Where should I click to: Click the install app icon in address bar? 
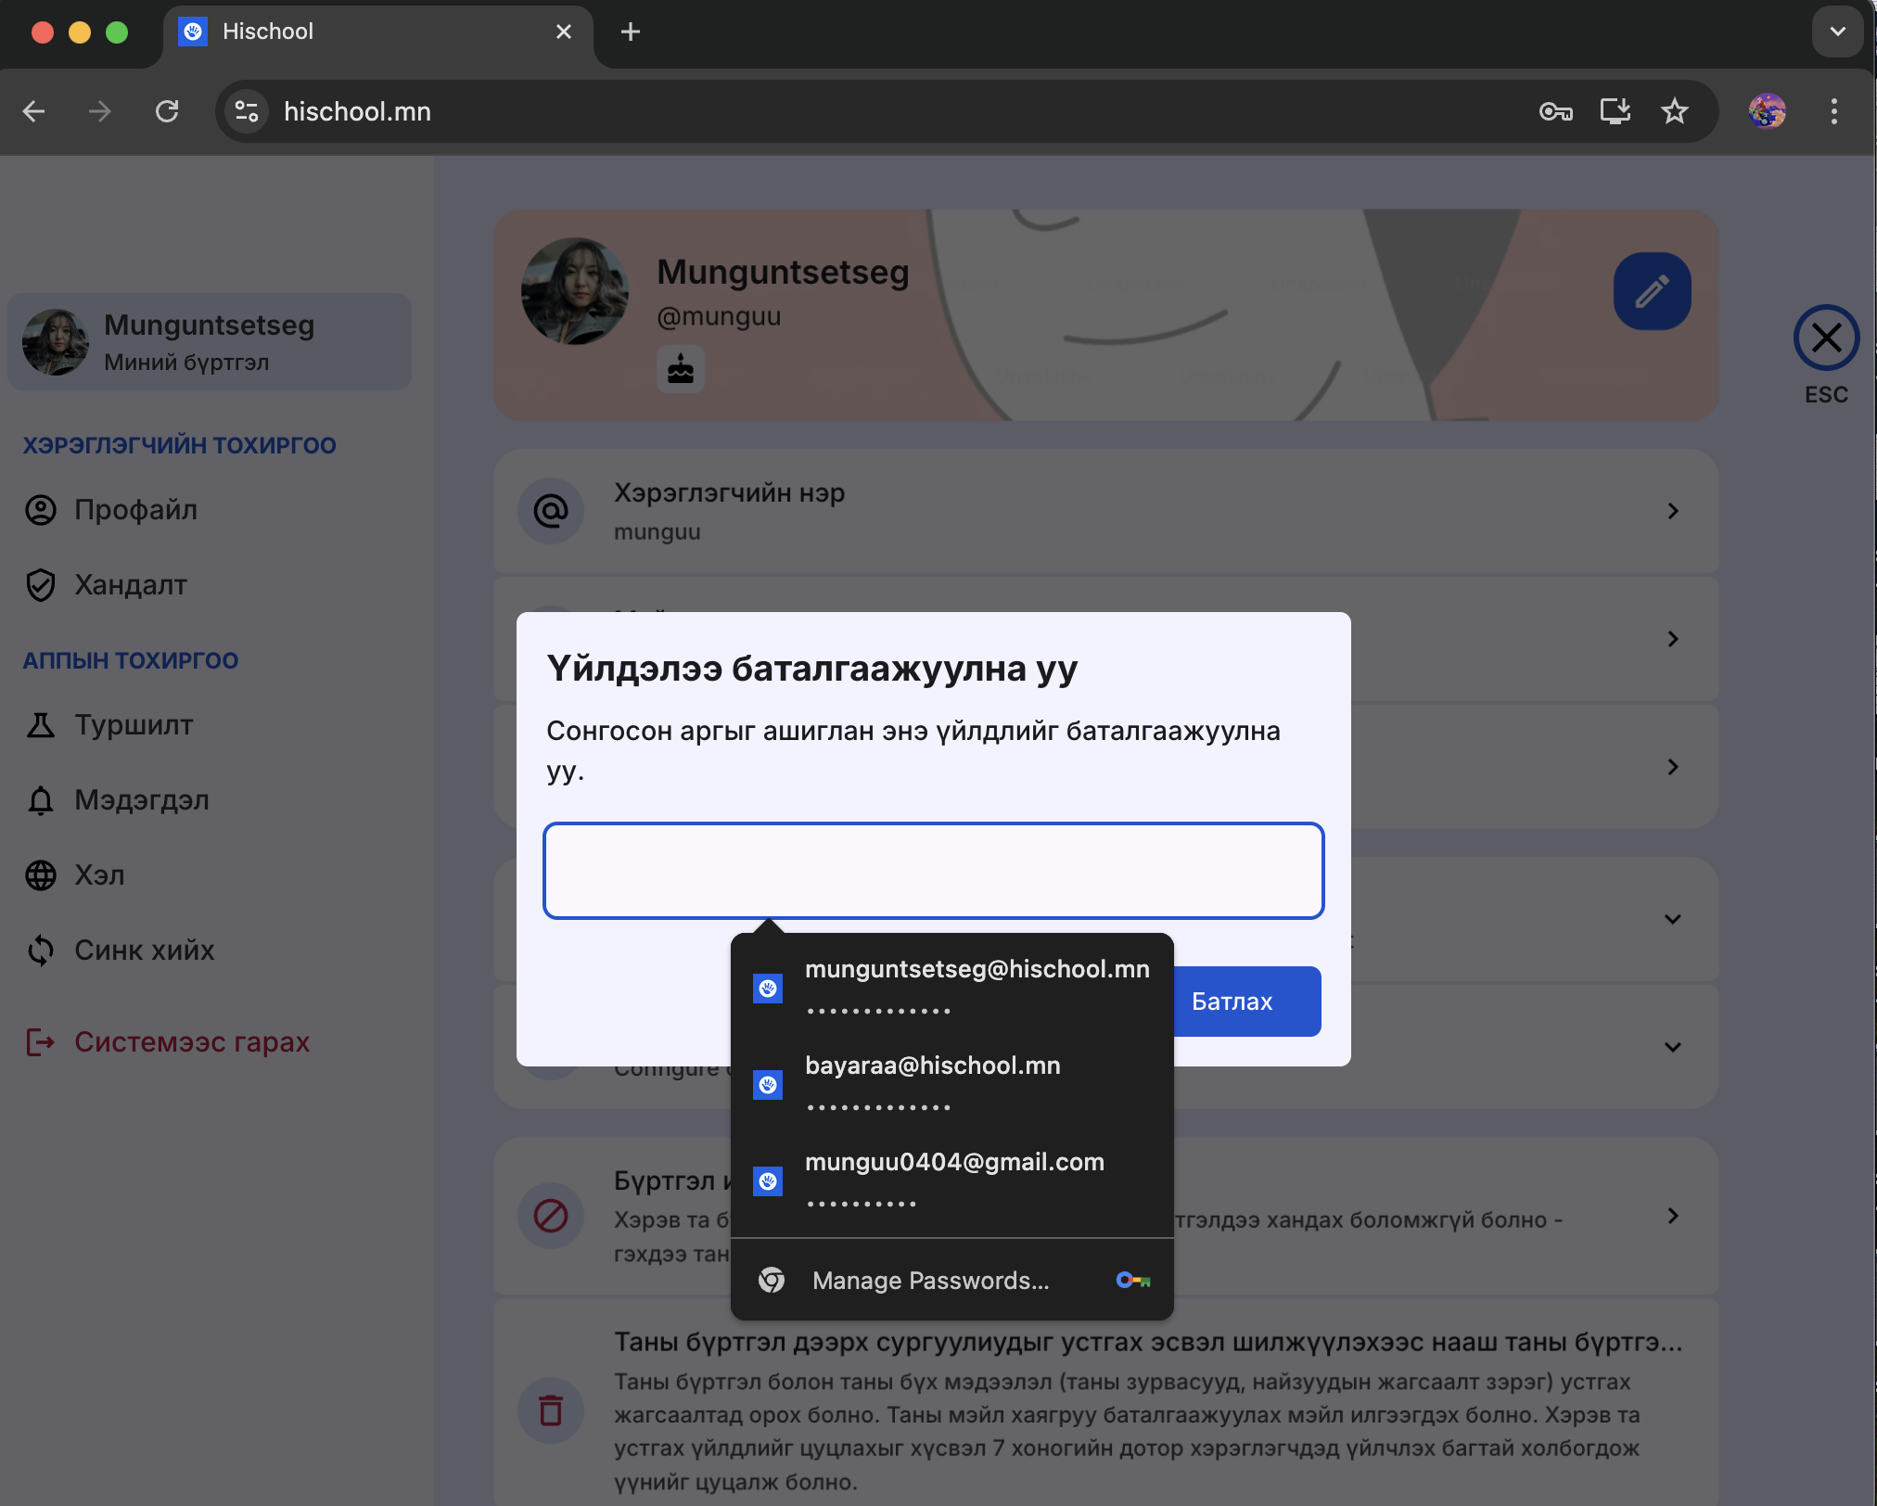(1615, 112)
